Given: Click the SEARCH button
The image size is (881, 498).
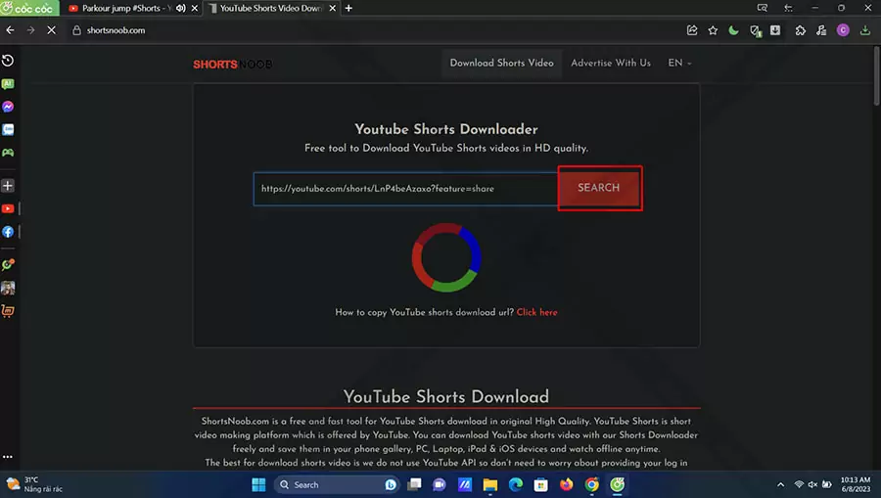Looking at the screenshot, I should 599,188.
